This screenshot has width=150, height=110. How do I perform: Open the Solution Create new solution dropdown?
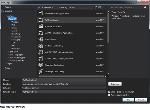pos(105,88)
